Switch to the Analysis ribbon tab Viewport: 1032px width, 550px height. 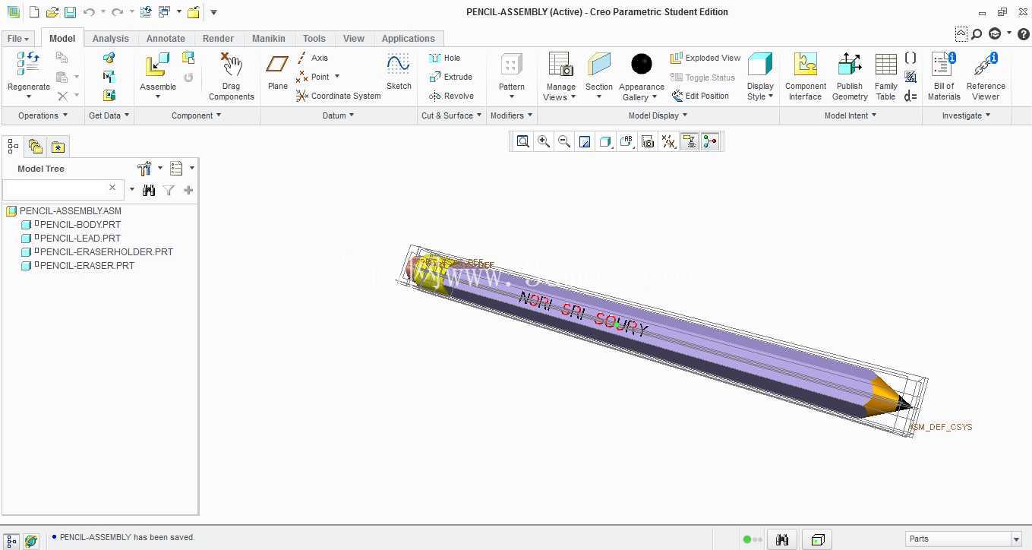click(x=111, y=39)
